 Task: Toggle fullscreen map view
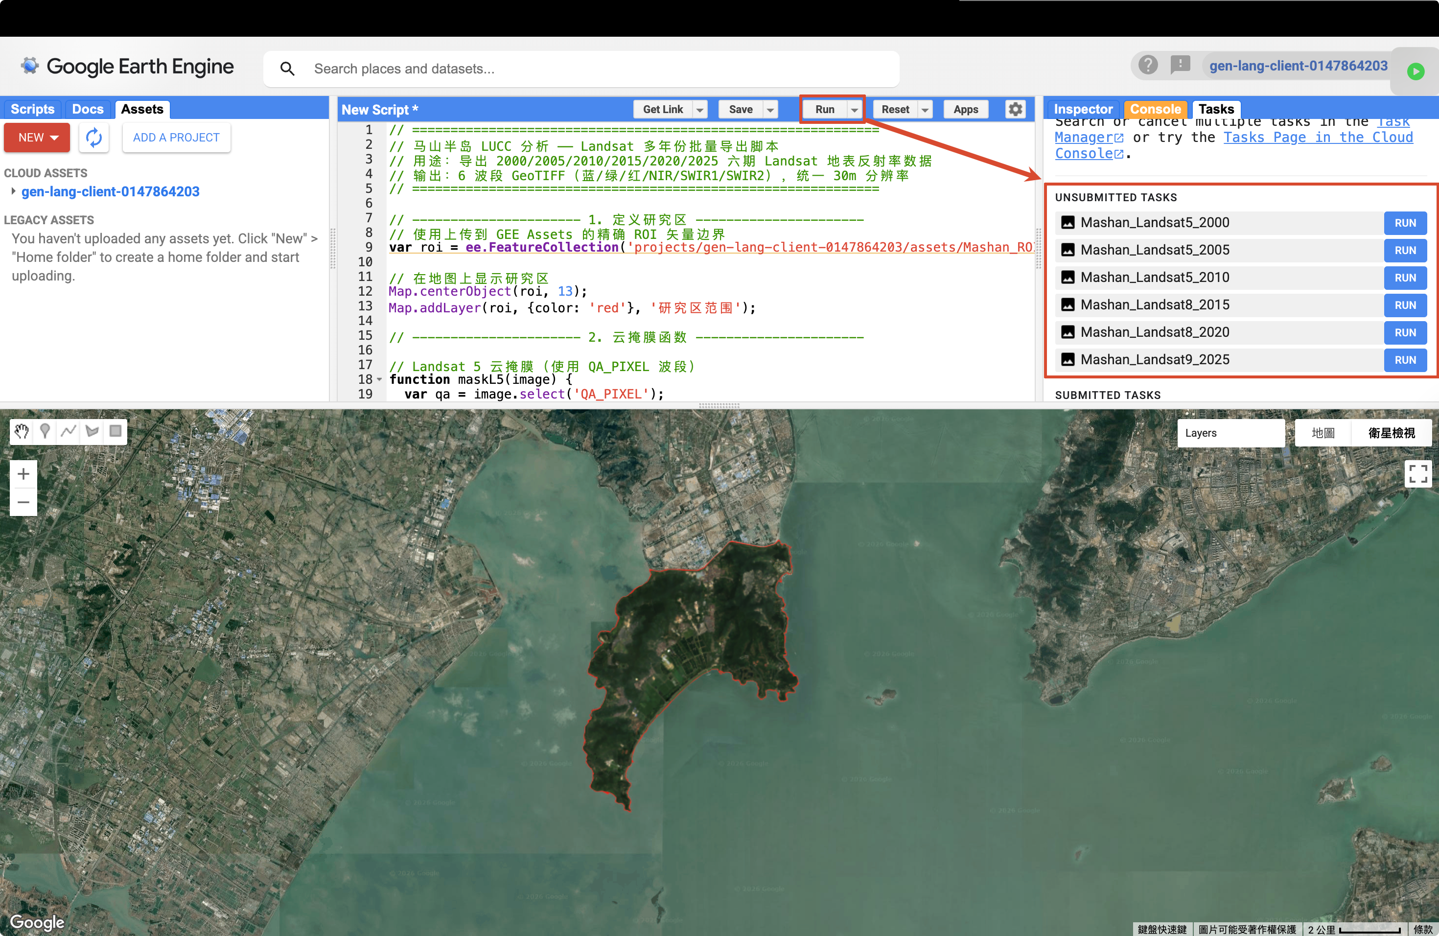1418,474
